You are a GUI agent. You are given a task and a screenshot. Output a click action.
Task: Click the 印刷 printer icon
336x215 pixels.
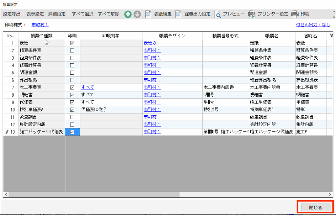[295, 14]
